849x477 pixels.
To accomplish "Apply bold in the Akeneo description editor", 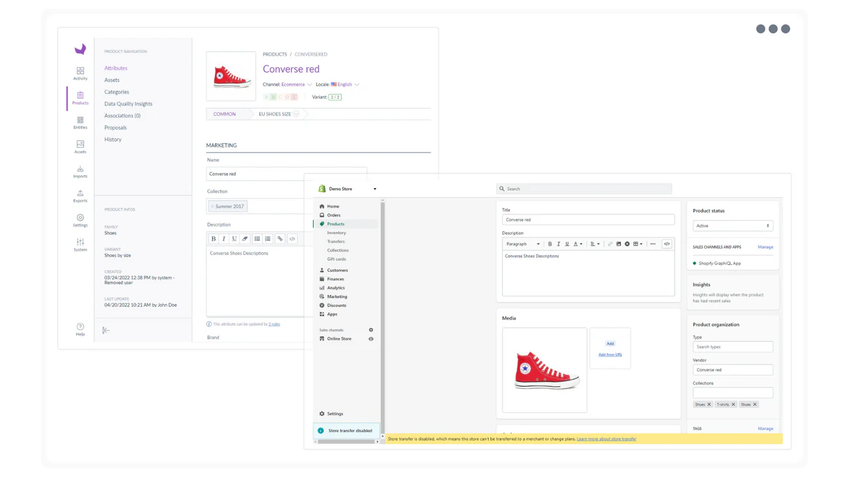I will tap(214, 238).
